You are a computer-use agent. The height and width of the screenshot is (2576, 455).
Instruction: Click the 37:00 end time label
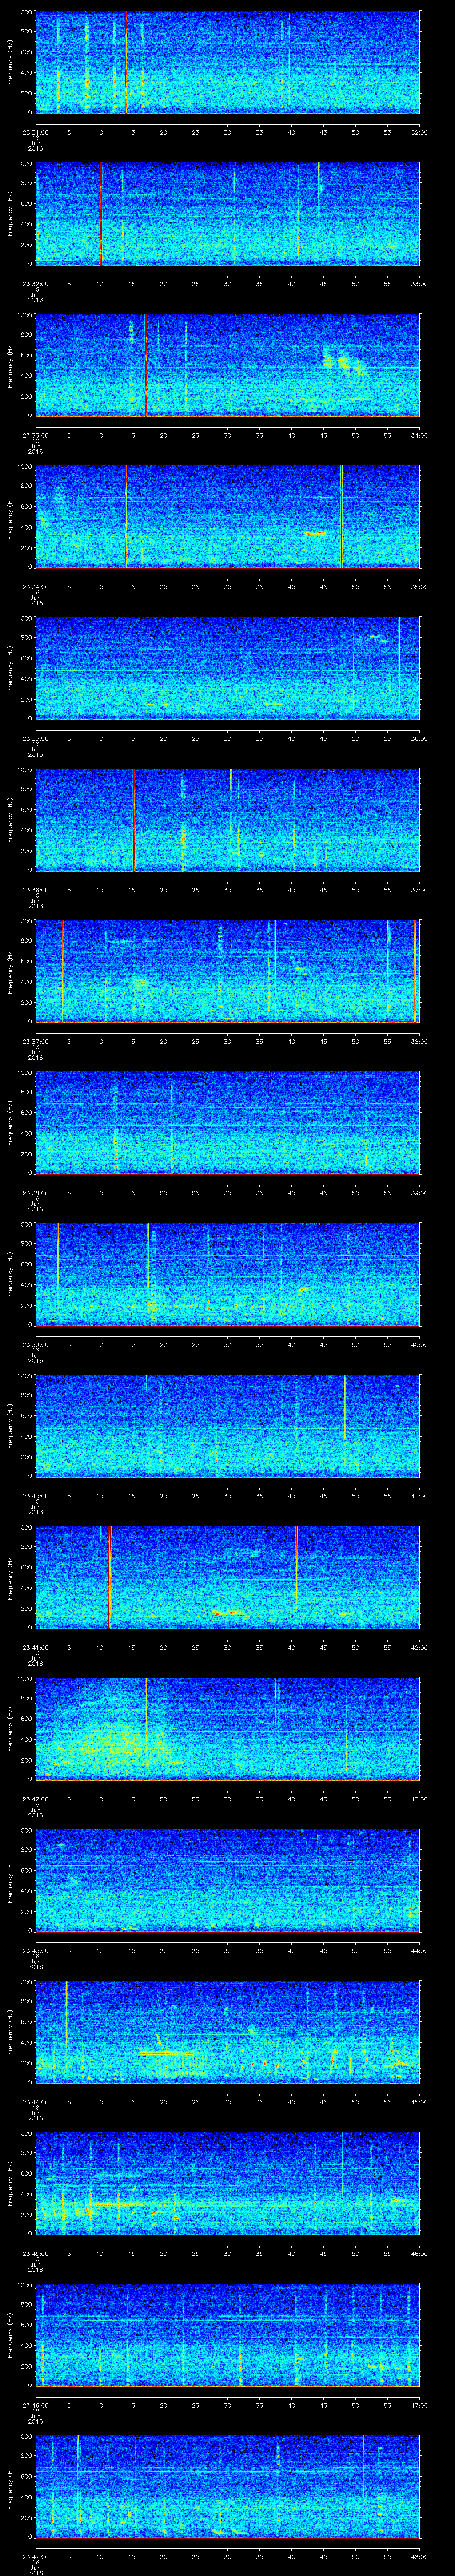[419, 890]
